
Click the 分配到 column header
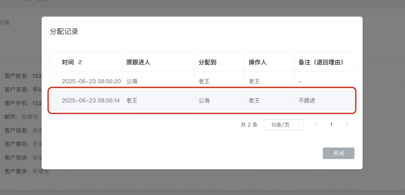208,63
